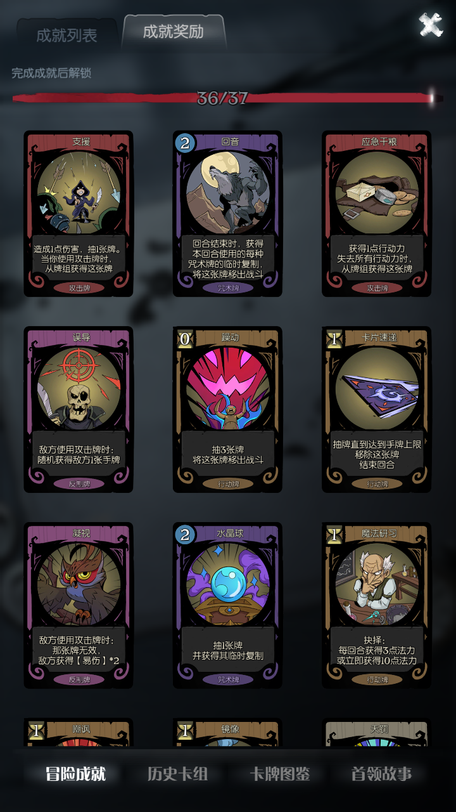This screenshot has width=456, height=812.
Task: Click the 36/37 red progress bar
Action: tap(227, 98)
